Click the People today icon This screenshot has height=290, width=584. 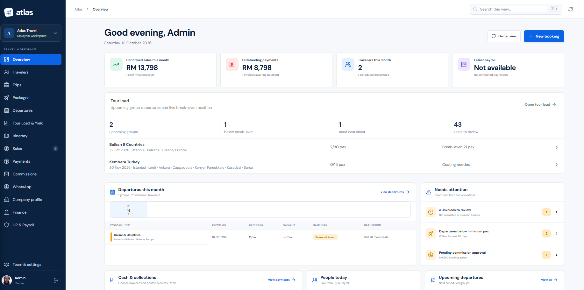click(315, 280)
